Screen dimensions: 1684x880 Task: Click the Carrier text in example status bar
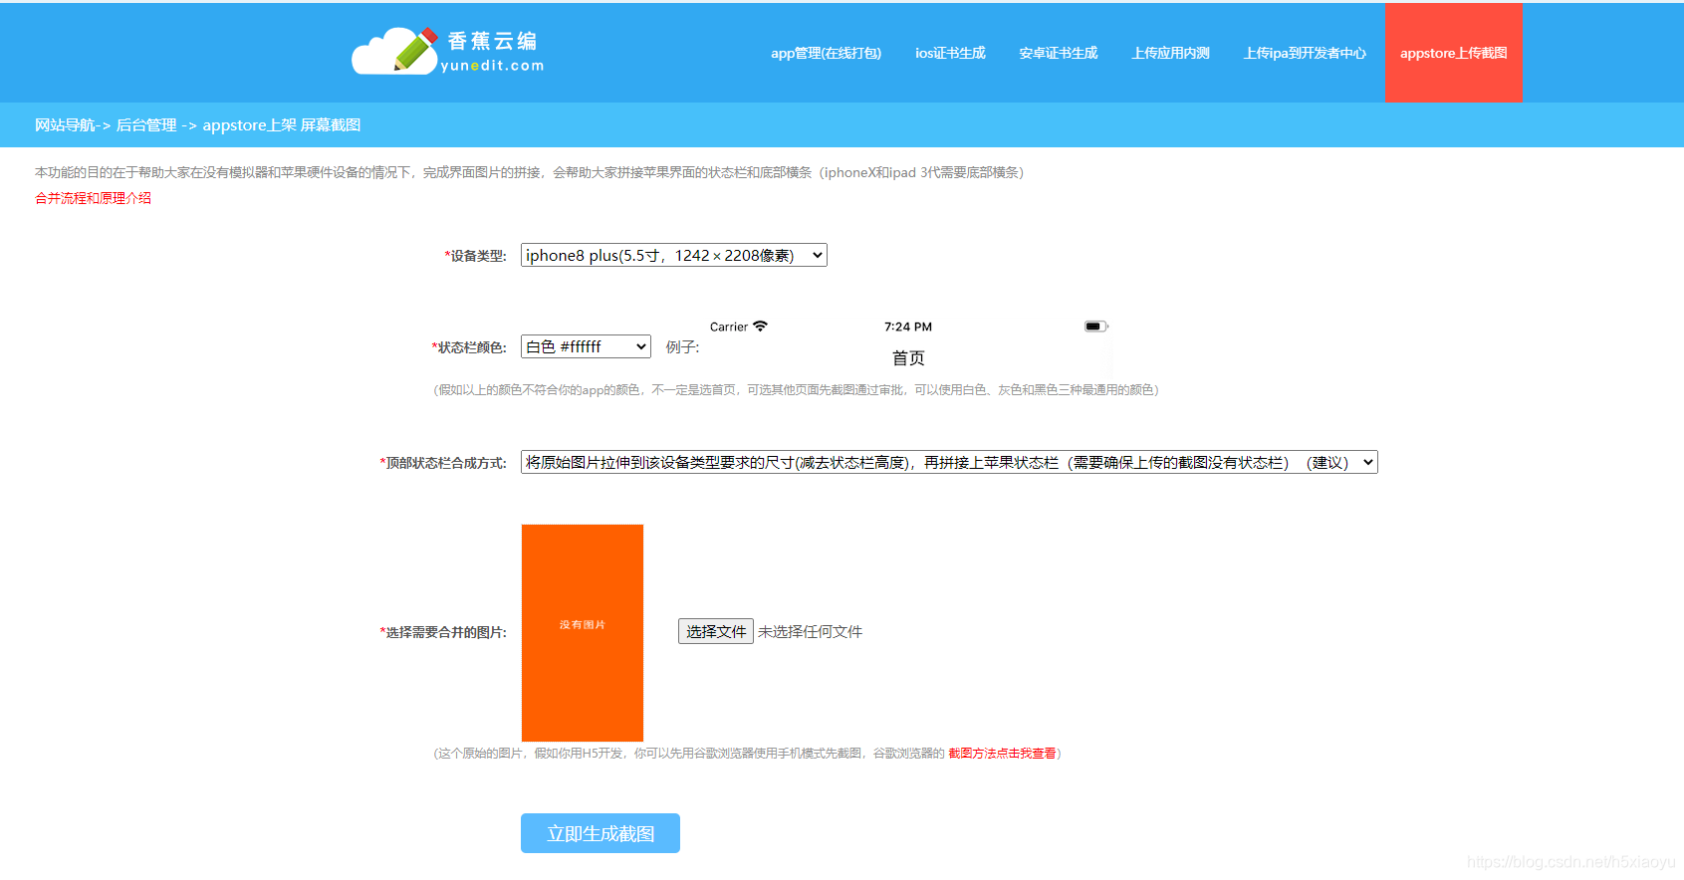point(729,327)
